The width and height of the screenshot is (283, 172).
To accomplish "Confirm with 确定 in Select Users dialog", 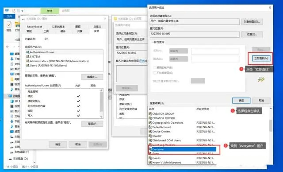I will click(x=241, y=100).
